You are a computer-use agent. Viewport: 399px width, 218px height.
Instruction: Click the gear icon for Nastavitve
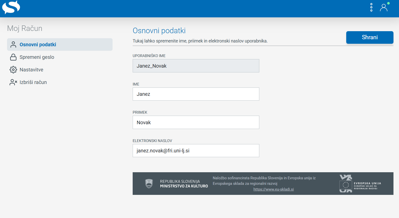(x=13, y=70)
